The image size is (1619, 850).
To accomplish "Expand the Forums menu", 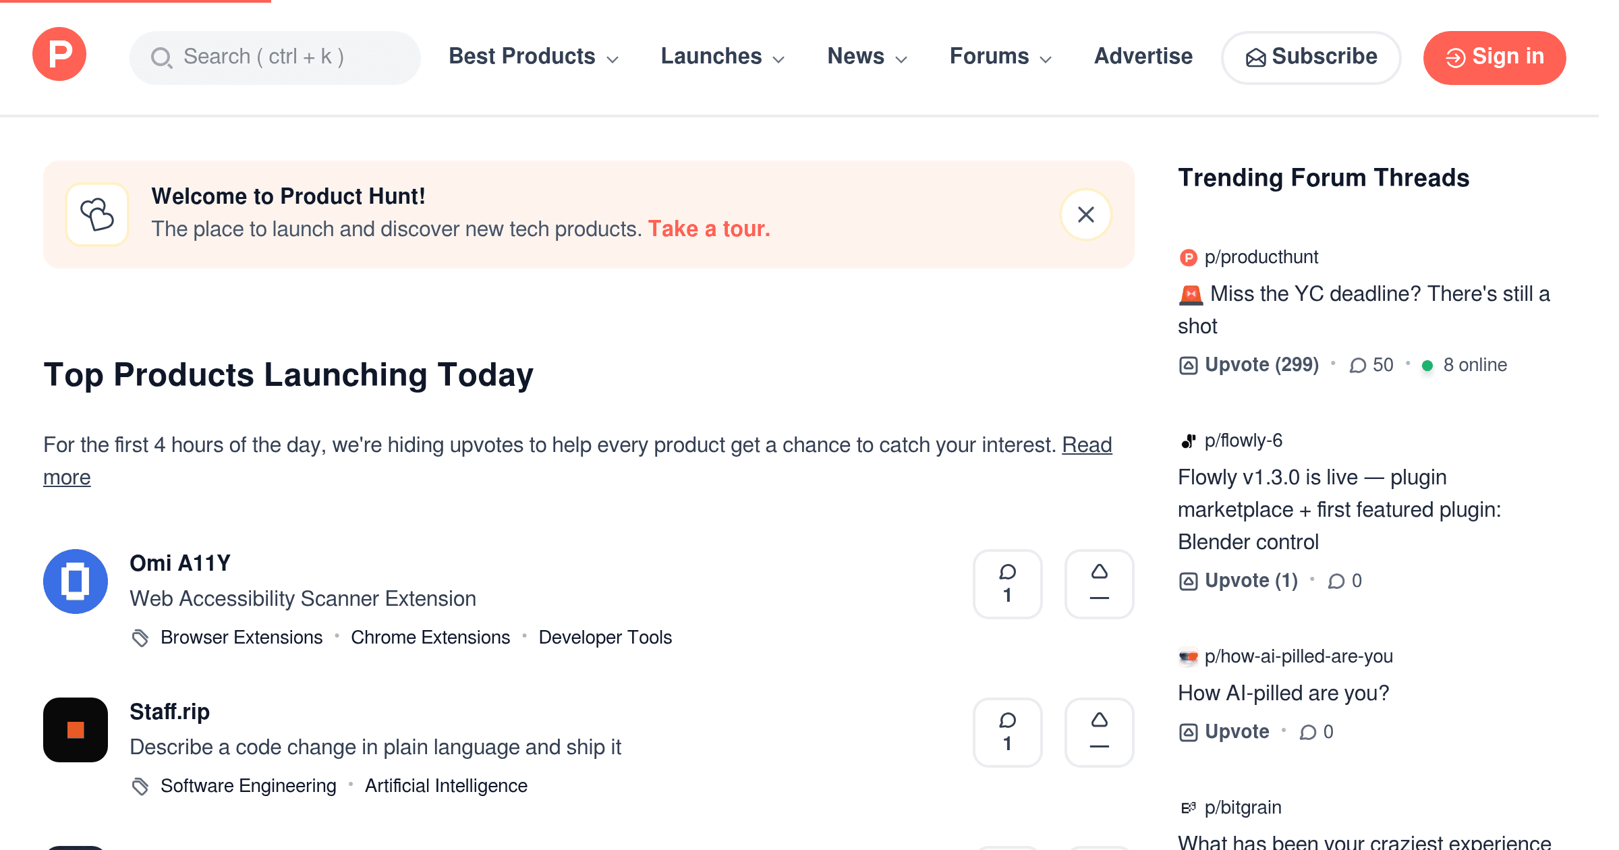I will coord(1001,57).
